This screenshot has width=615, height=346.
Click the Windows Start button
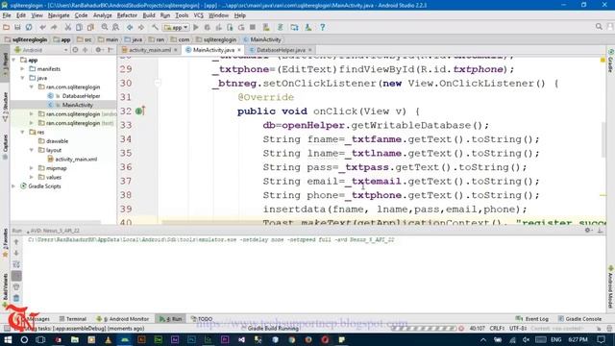pyautogui.click(x=8, y=339)
